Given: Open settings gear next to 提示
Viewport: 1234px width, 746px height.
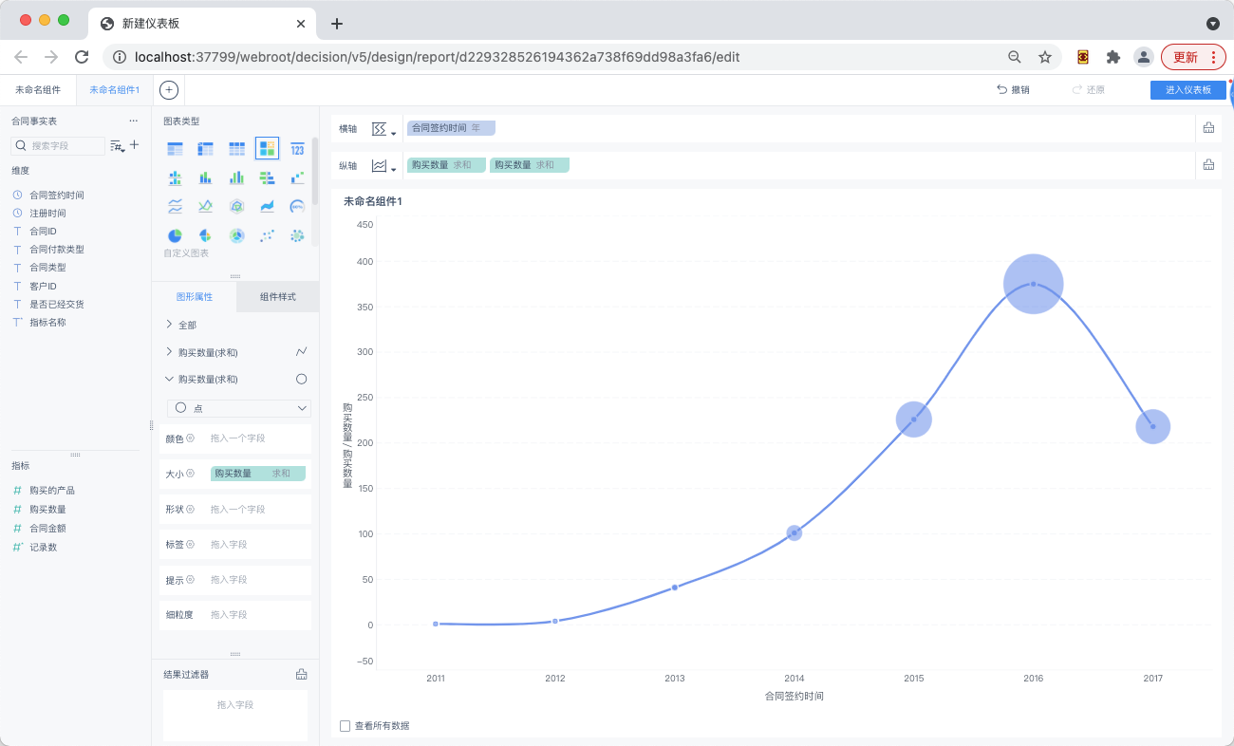Looking at the screenshot, I should [x=191, y=580].
